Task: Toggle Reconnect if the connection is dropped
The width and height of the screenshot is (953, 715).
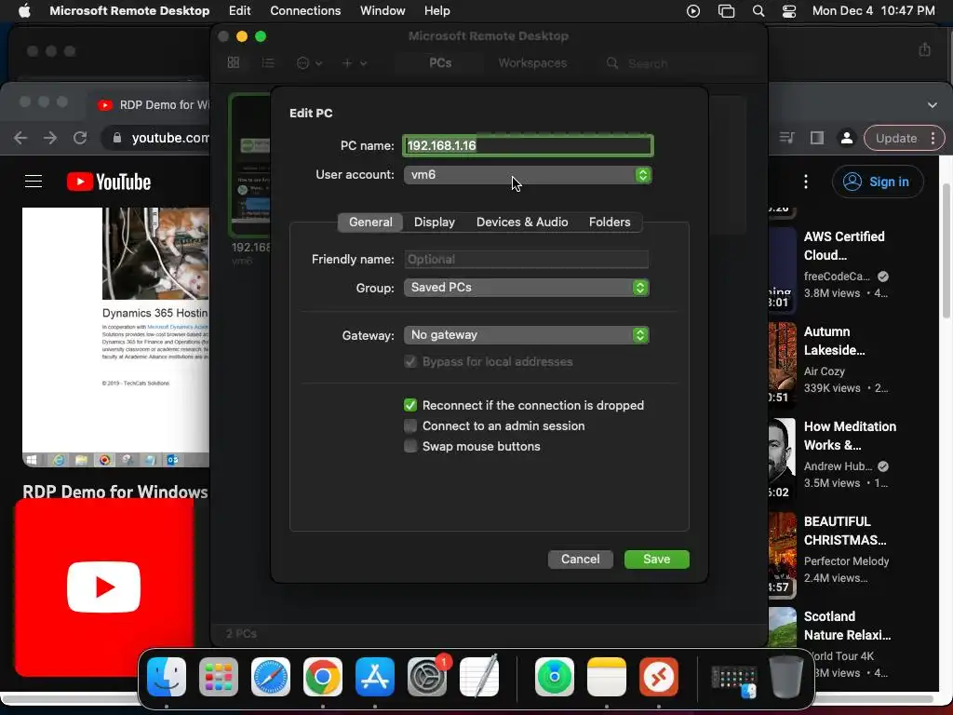Action: click(x=410, y=405)
